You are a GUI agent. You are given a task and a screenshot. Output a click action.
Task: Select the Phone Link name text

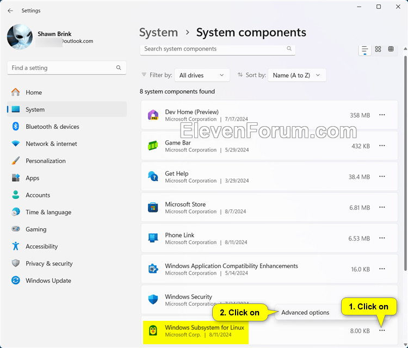click(180, 235)
